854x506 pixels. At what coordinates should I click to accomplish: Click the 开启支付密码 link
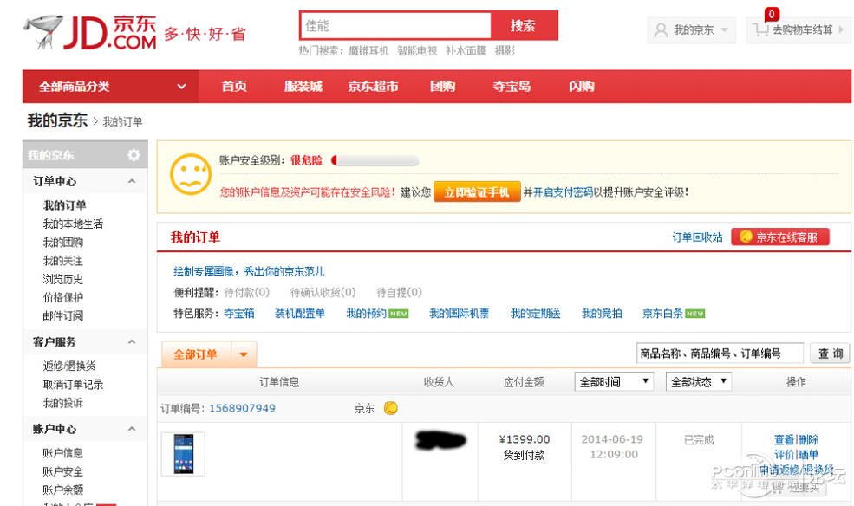[x=563, y=192]
